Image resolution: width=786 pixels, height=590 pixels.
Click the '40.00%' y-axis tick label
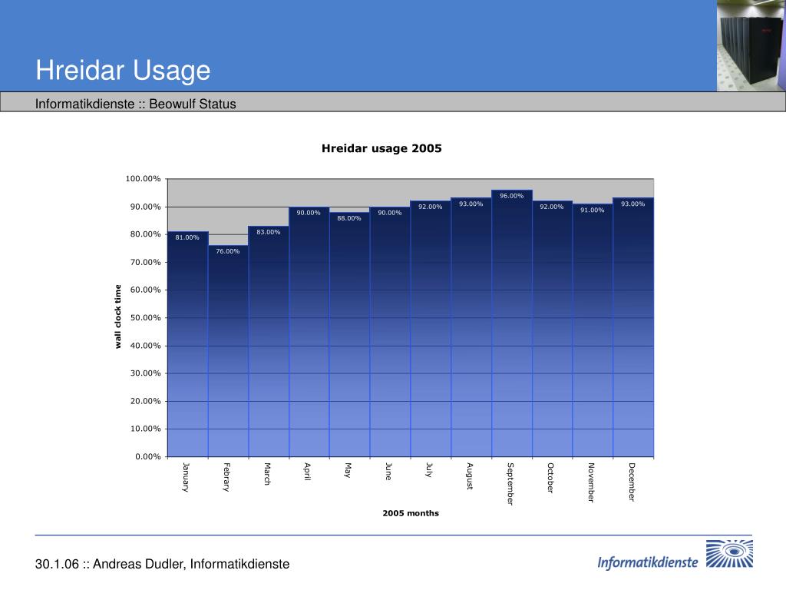pyautogui.click(x=145, y=346)
